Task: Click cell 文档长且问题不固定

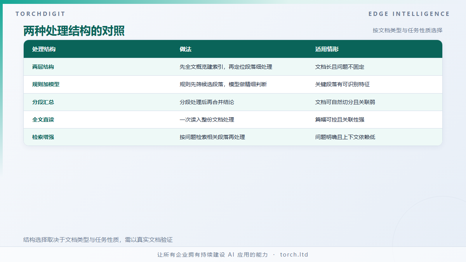Action: pyautogui.click(x=339, y=67)
